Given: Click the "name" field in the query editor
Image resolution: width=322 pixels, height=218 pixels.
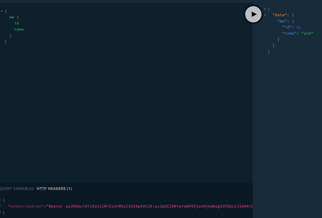Looking at the screenshot, I should 19,29.
